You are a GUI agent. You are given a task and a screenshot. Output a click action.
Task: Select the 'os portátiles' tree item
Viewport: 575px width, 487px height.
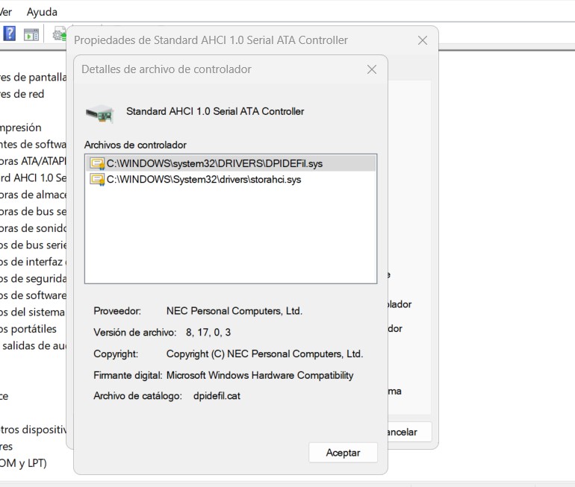click(28, 329)
